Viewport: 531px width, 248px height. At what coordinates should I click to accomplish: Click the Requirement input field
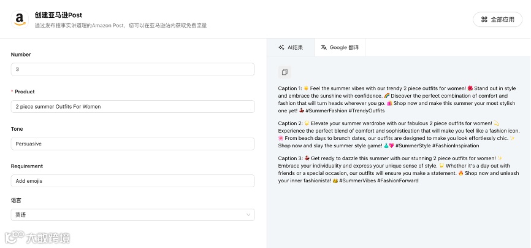pos(132,181)
